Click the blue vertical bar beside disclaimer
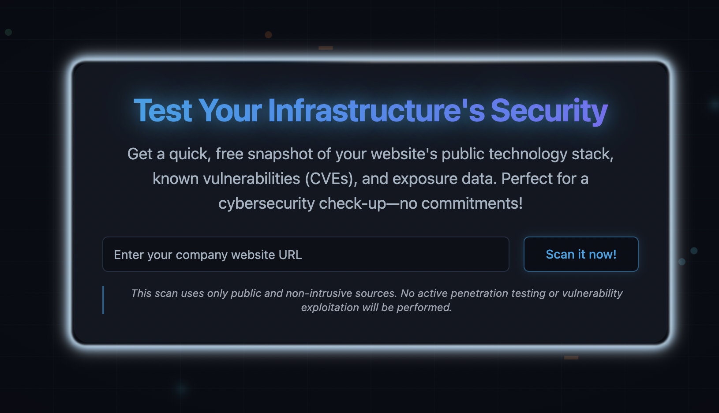The width and height of the screenshot is (719, 413). tap(103, 300)
